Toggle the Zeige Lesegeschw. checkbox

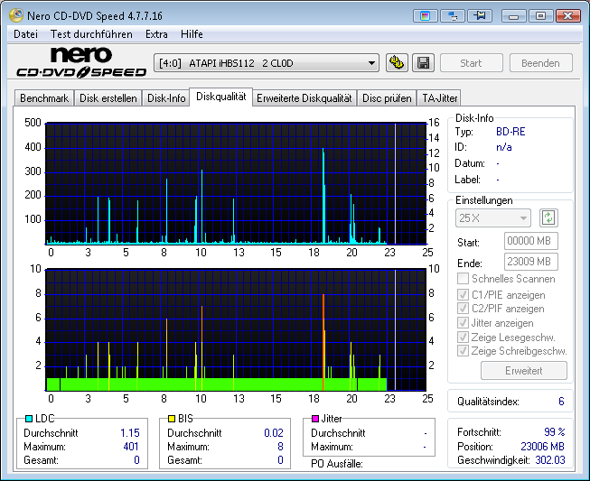[x=463, y=338]
